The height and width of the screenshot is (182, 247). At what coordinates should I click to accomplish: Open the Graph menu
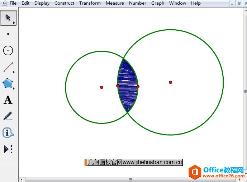pyautogui.click(x=158, y=3)
